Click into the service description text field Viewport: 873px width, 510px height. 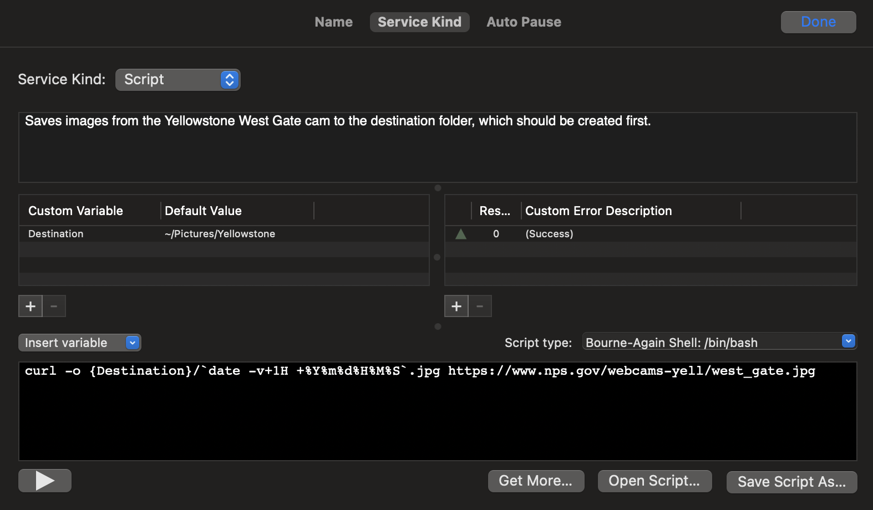coord(438,147)
